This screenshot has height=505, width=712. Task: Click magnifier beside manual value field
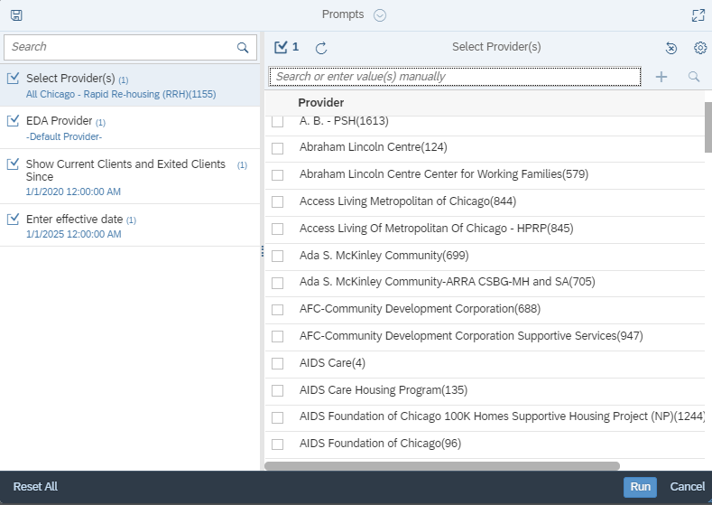[693, 77]
